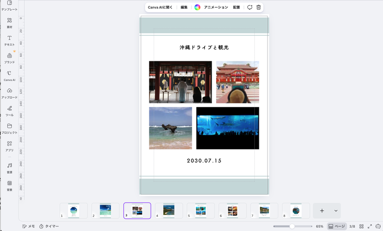Select the aquarium whale shark photo
Image resolution: width=383 pixels, height=231 pixels.
[x=228, y=128]
